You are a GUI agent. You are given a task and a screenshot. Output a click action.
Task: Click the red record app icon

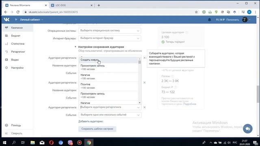tap(80, 142)
